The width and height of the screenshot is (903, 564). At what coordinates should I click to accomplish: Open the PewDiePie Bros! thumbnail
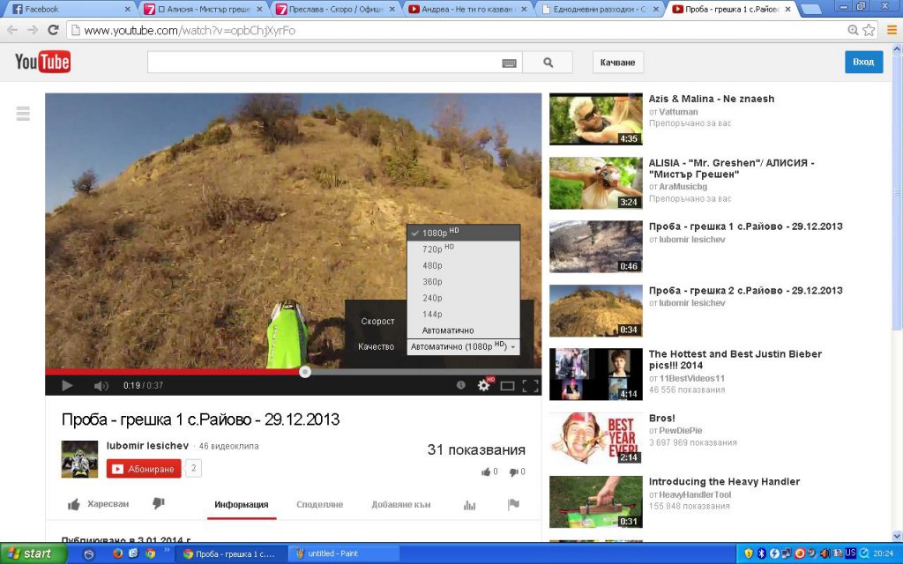[x=595, y=438]
